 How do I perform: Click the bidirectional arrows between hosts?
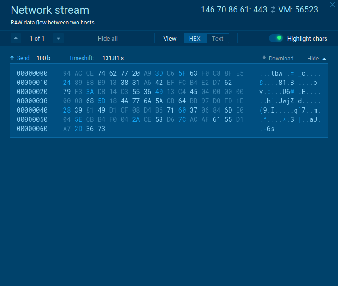(x=273, y=10)
